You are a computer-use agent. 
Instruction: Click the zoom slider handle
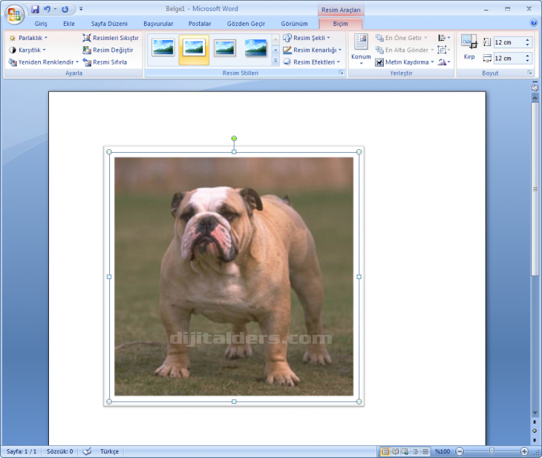pyautogui.click(x=492, y=451)
